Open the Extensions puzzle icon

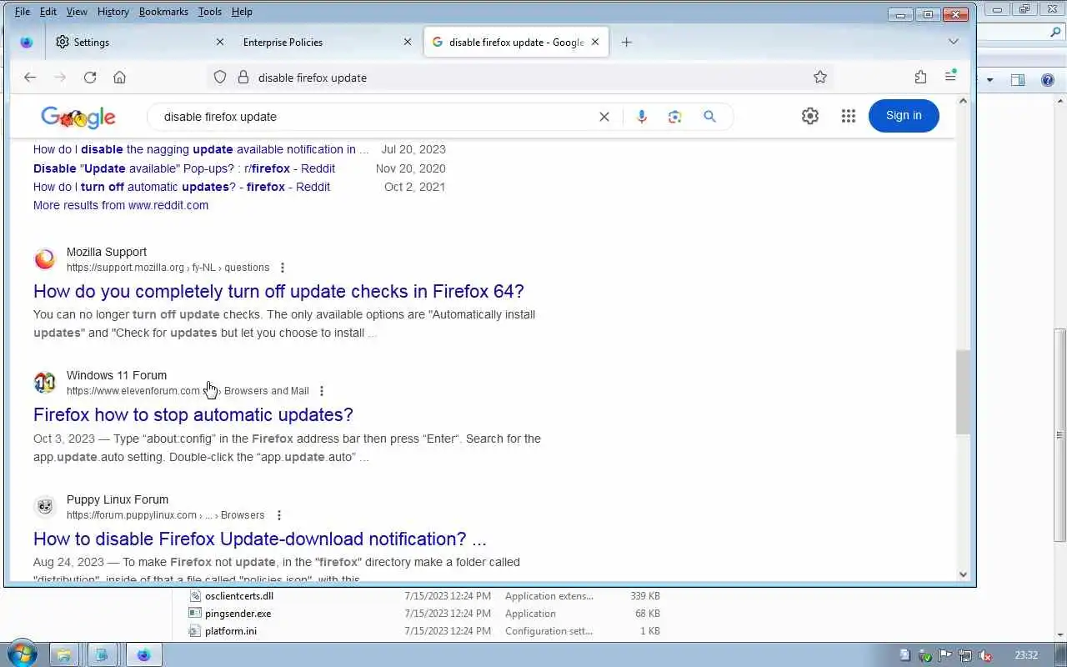[x=920, y=78]
